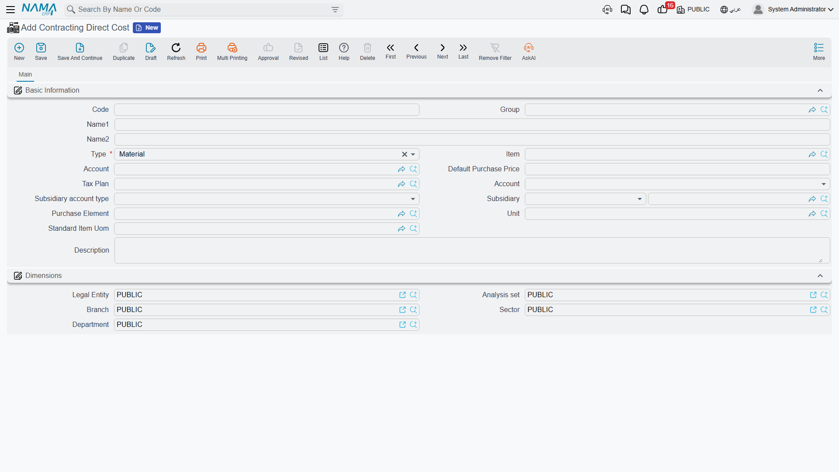Screen dimensions: 839x472
Task: Open the chat messages icon in header
Action: tap(626, 10)
